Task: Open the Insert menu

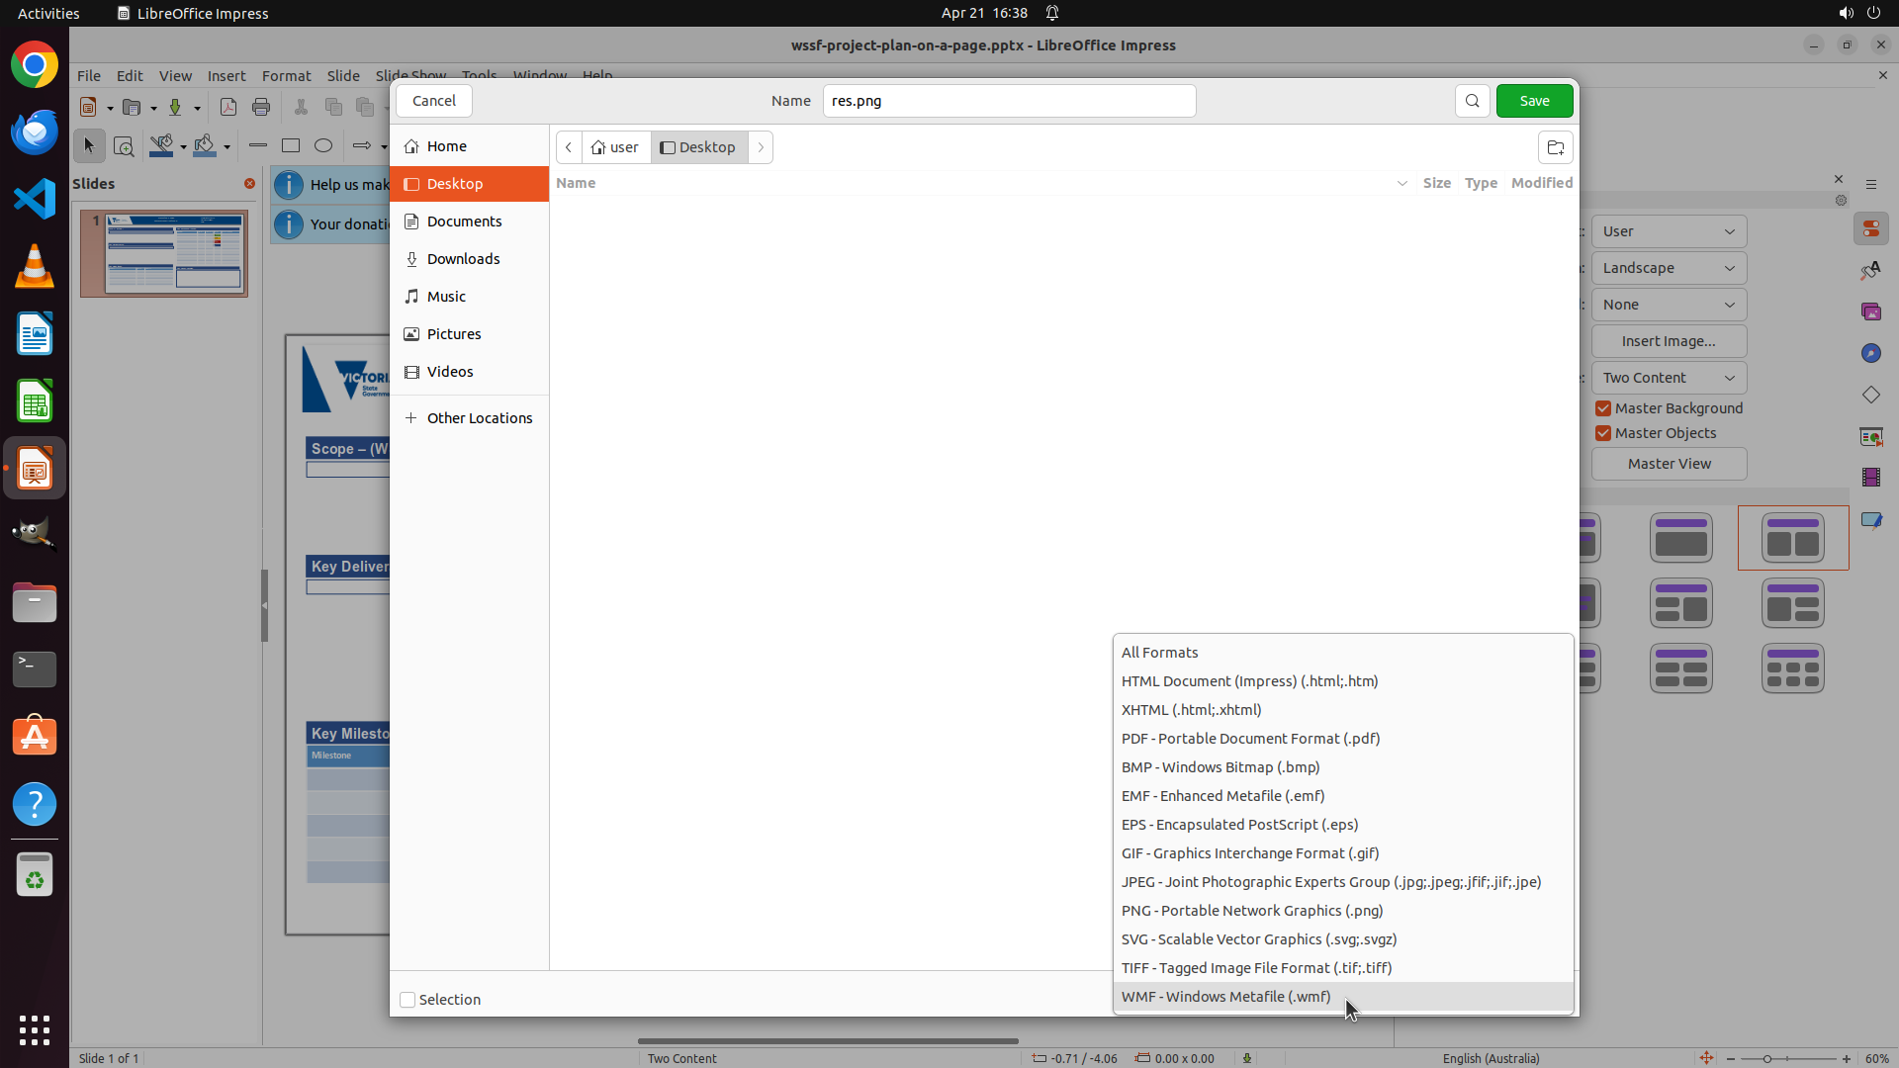Action: tap(226, 75)
